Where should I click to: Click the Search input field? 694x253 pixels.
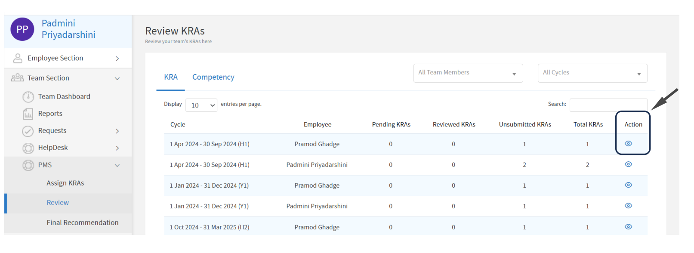pyautogui.click(x=608, y=105)
